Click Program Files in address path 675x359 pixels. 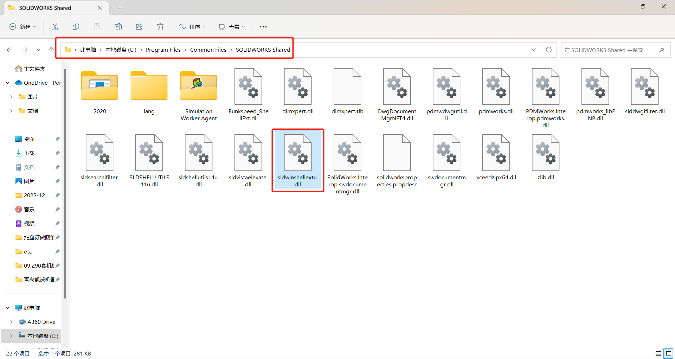163,50
